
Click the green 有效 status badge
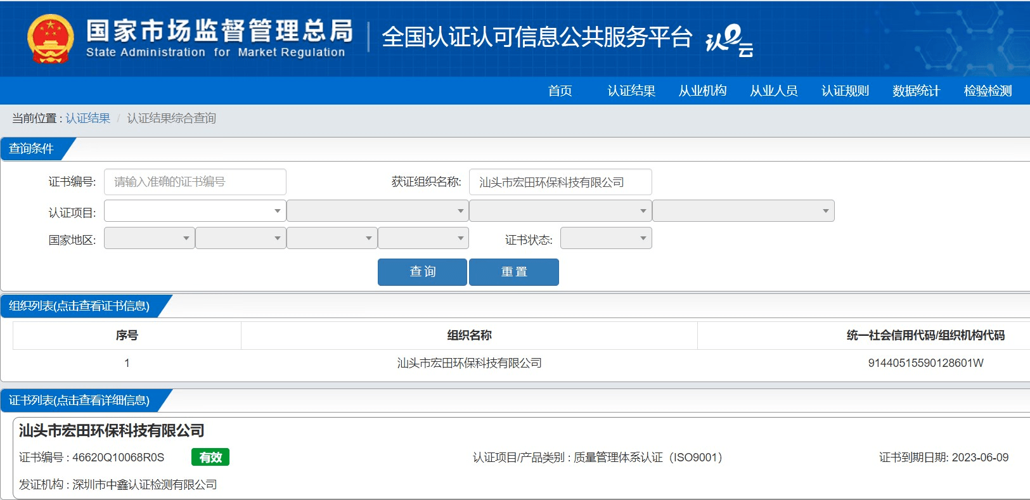point(210,458)
